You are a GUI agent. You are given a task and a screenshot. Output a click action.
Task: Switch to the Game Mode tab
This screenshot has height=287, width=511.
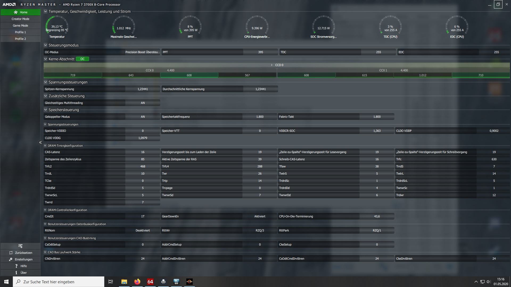[20, 26]
